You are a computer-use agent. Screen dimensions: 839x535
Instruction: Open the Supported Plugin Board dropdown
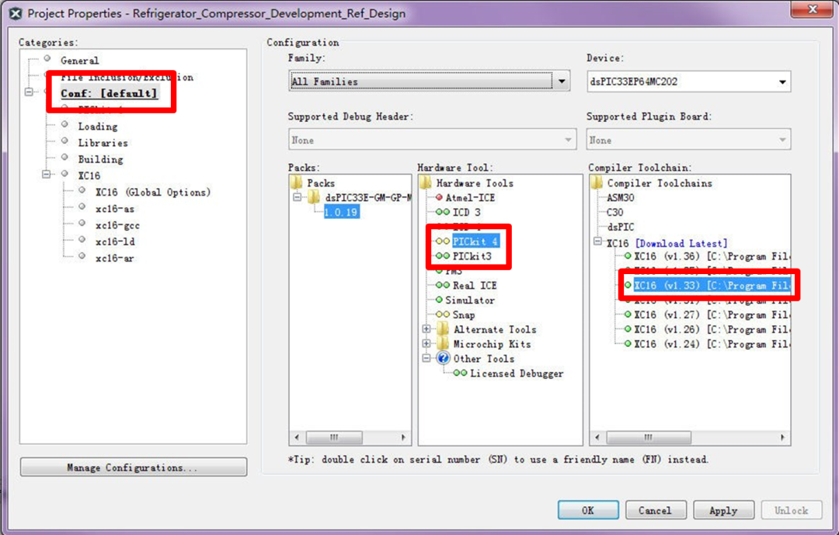click(x=782, y=141)
